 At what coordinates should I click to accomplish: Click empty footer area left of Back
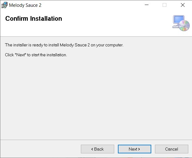tap(40, 149)
